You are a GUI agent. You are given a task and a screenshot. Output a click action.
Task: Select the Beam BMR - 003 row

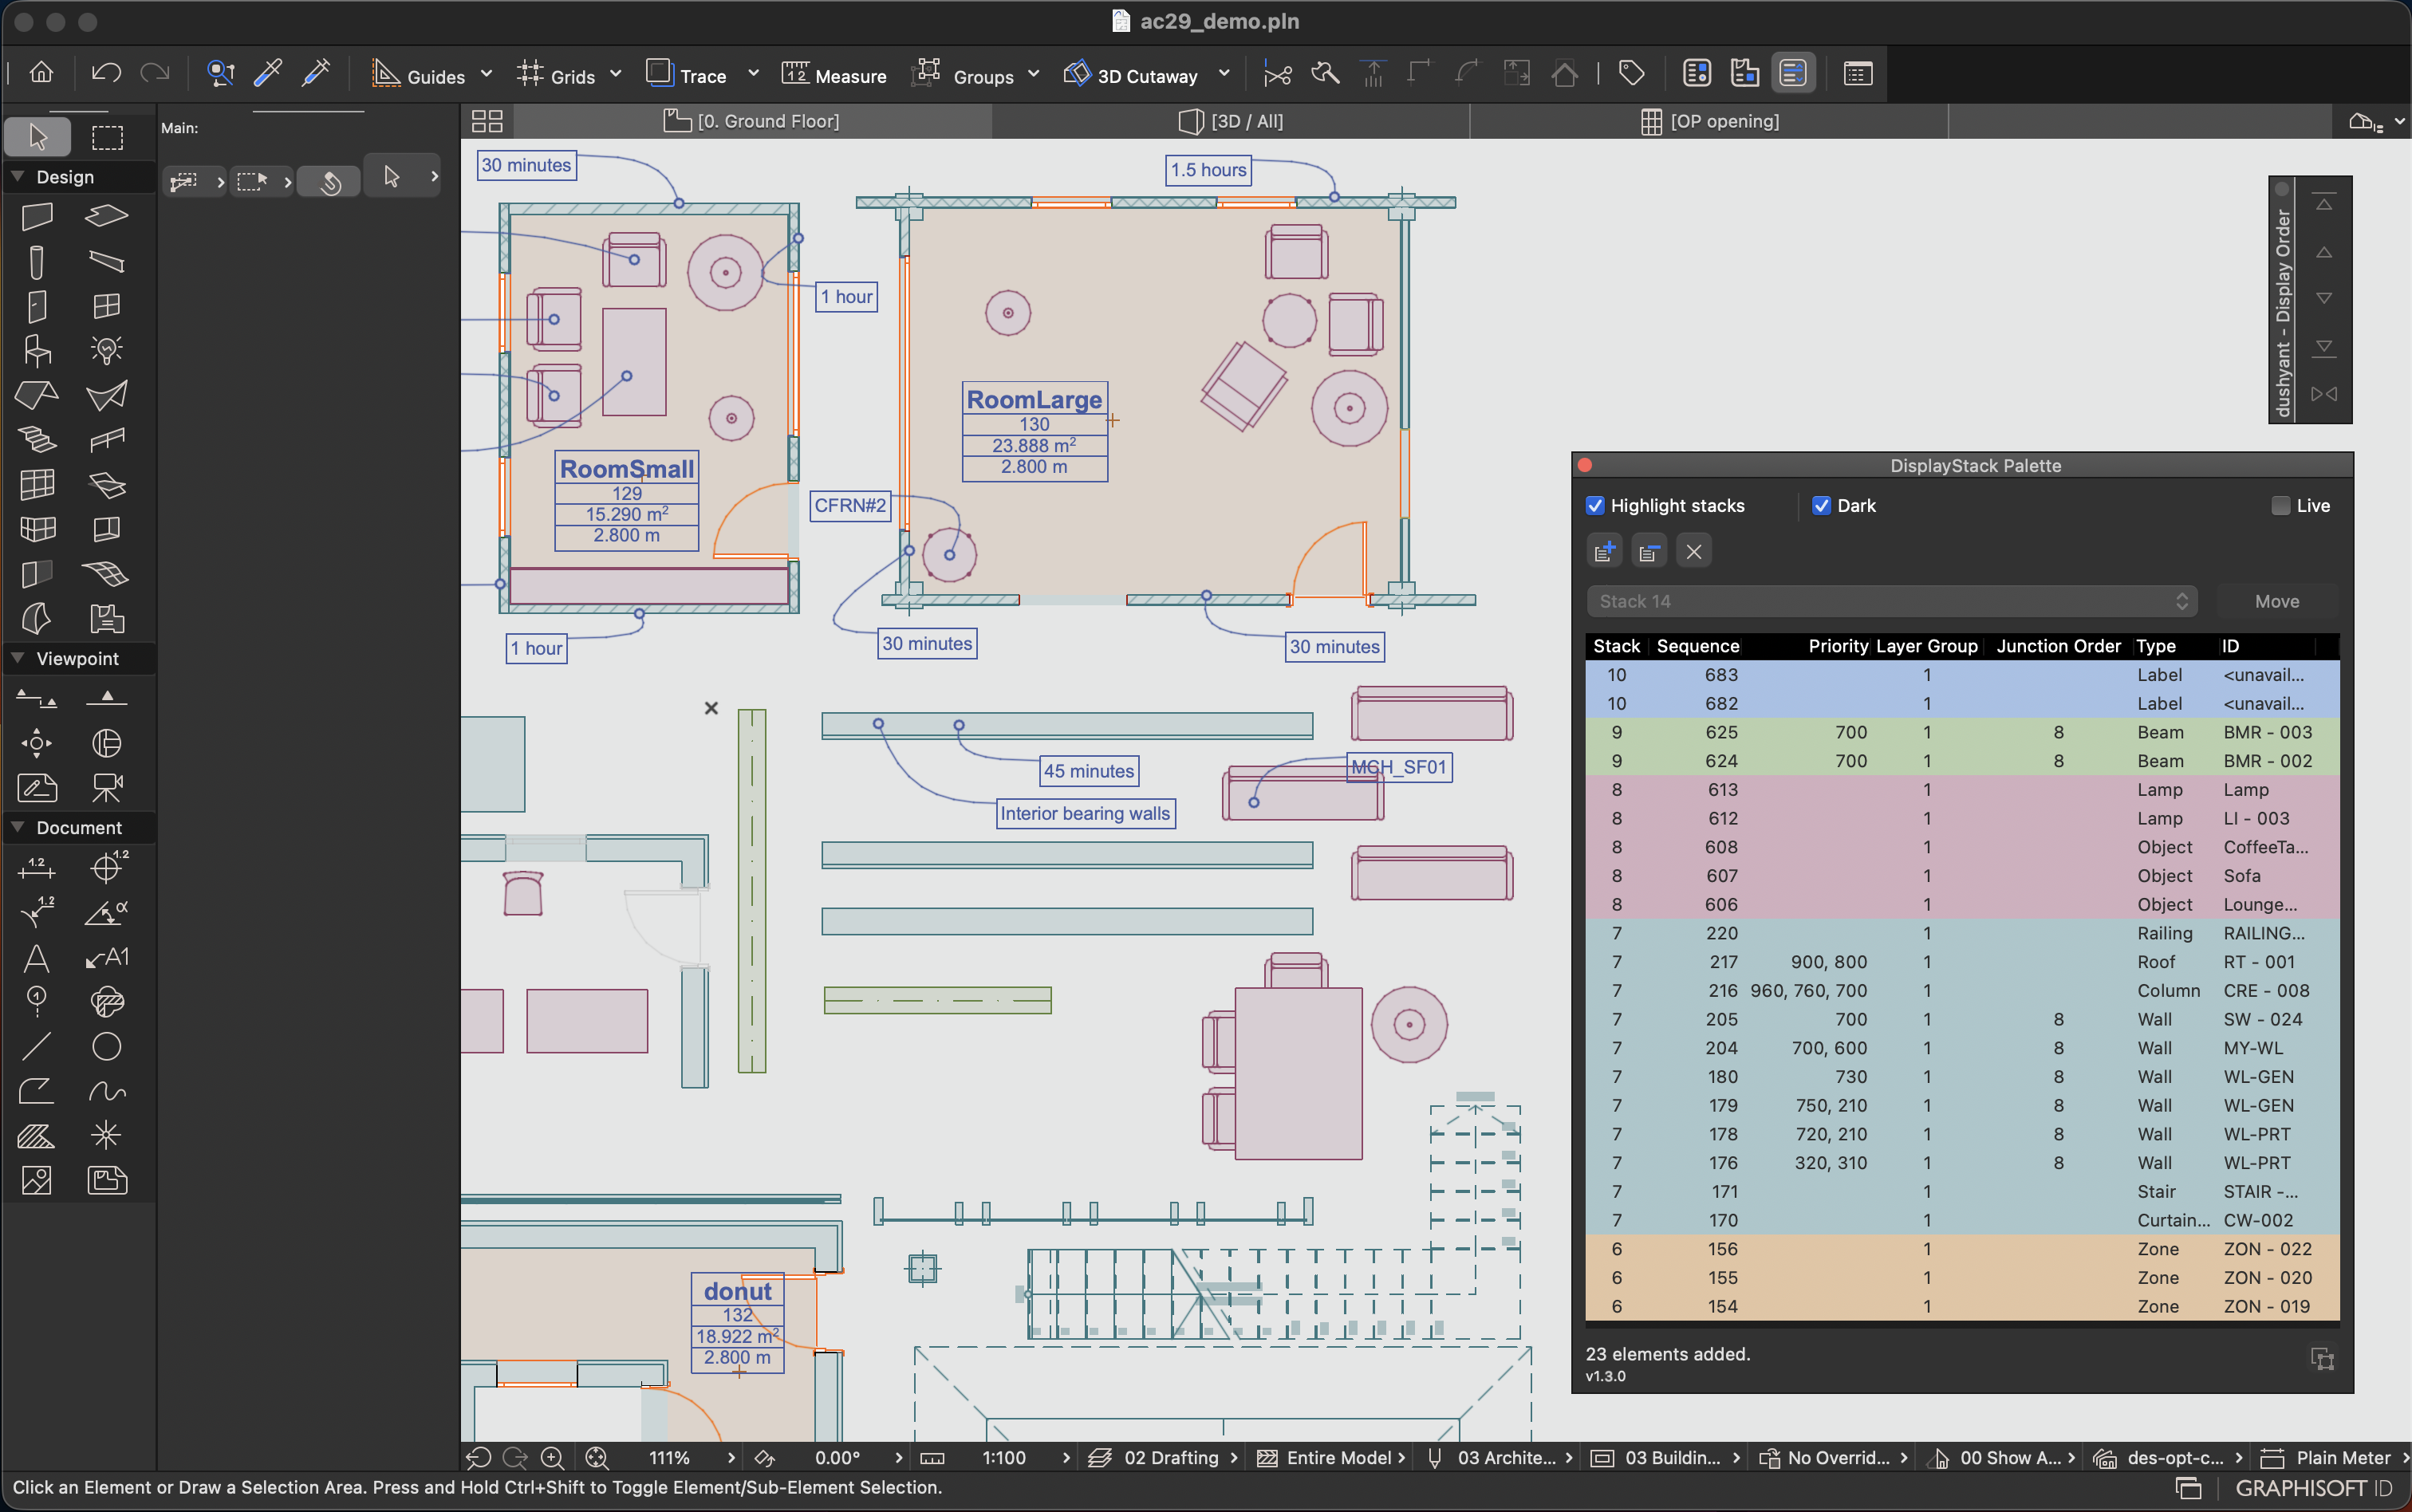click(1962, 732)
